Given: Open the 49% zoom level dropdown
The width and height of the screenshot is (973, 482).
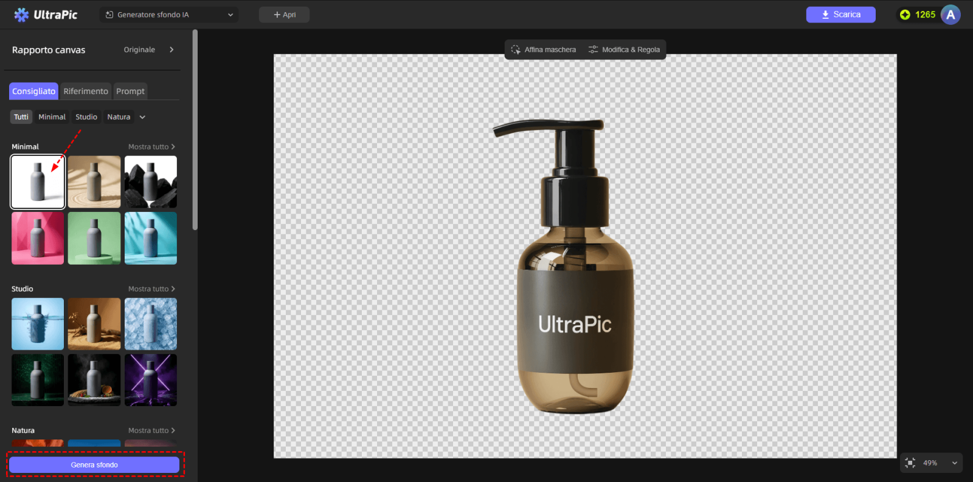Looking at the screenshot, I should tap(940, 463).
